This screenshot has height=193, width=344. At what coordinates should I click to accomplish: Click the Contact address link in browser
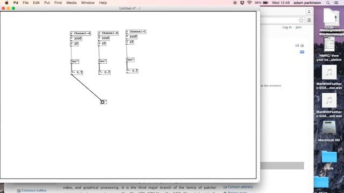[x=240, y=187]
